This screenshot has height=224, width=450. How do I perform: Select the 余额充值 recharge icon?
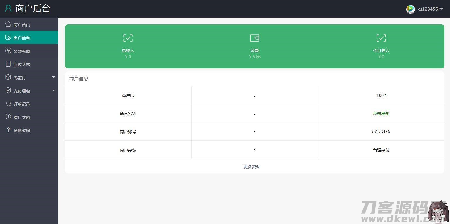8,51
